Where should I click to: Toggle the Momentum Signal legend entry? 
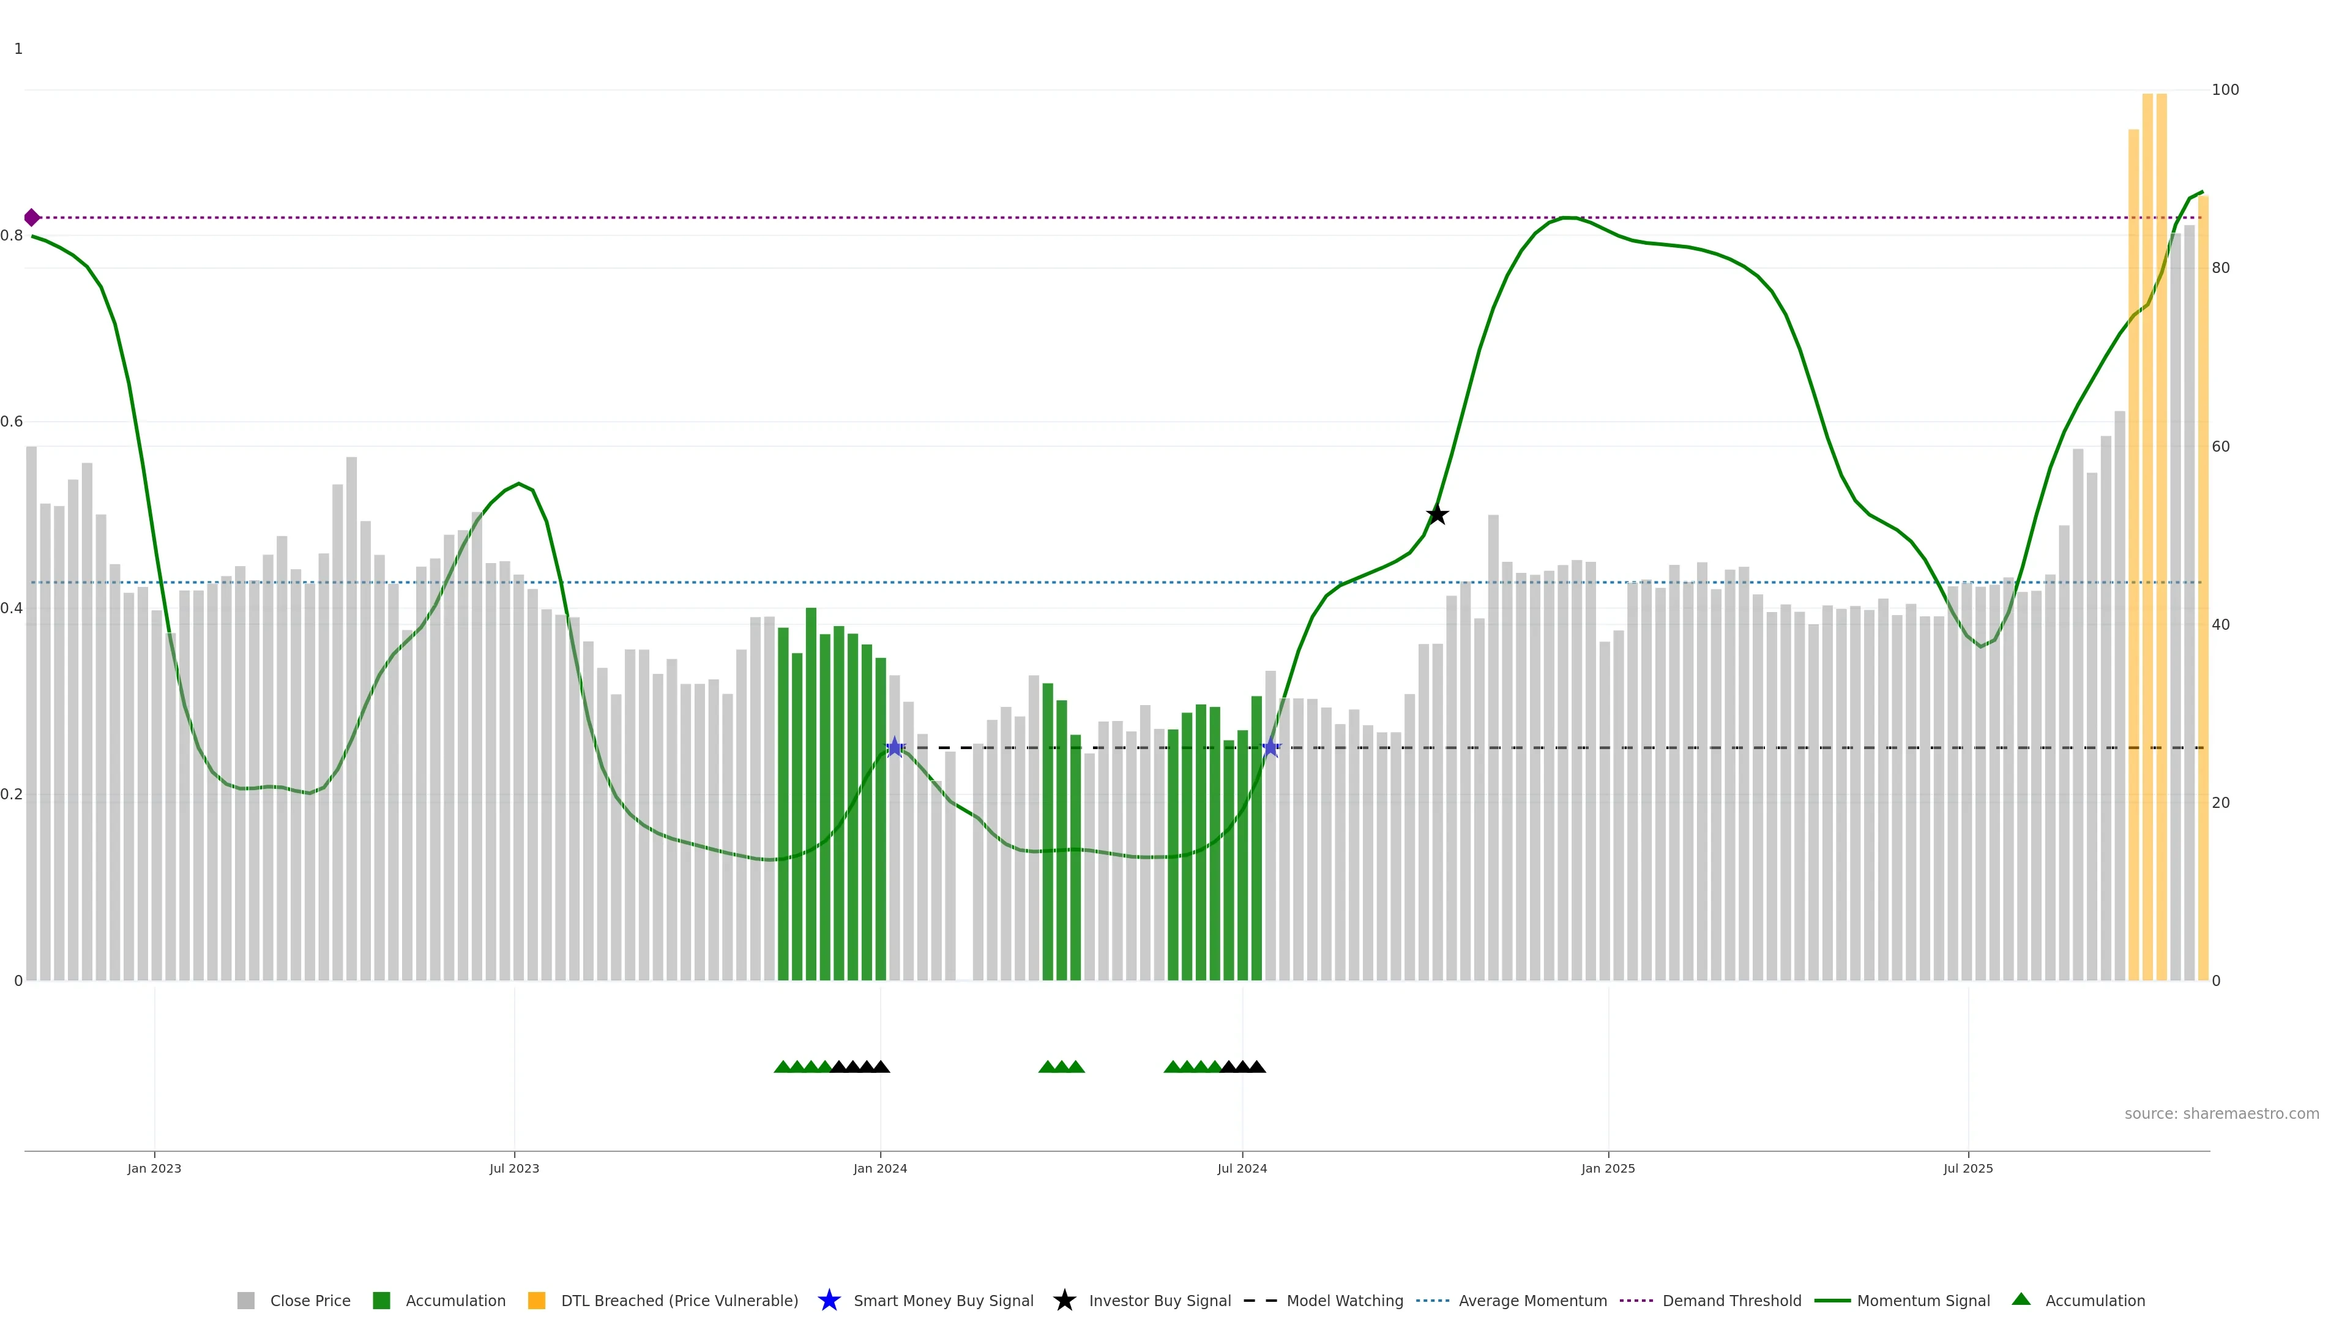[1923, 1300]
